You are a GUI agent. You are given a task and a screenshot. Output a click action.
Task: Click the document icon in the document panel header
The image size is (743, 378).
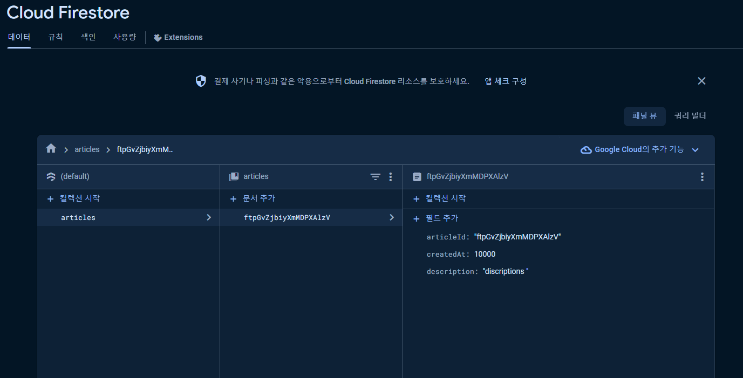point(417,177)
